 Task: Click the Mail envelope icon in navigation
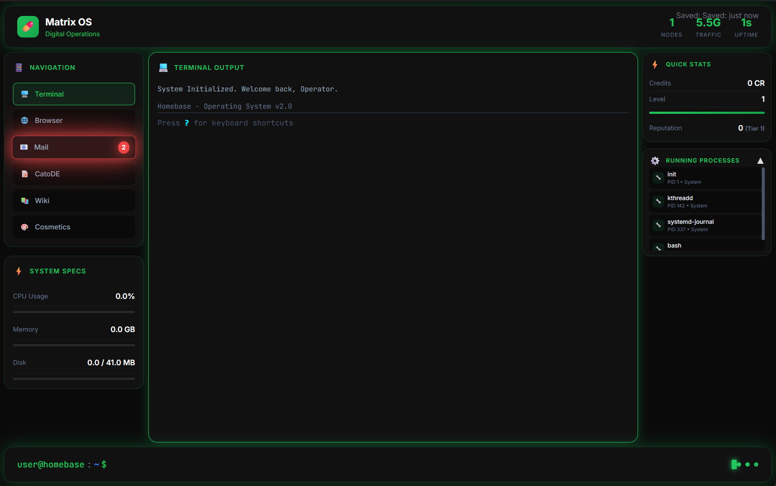[24, 147]
